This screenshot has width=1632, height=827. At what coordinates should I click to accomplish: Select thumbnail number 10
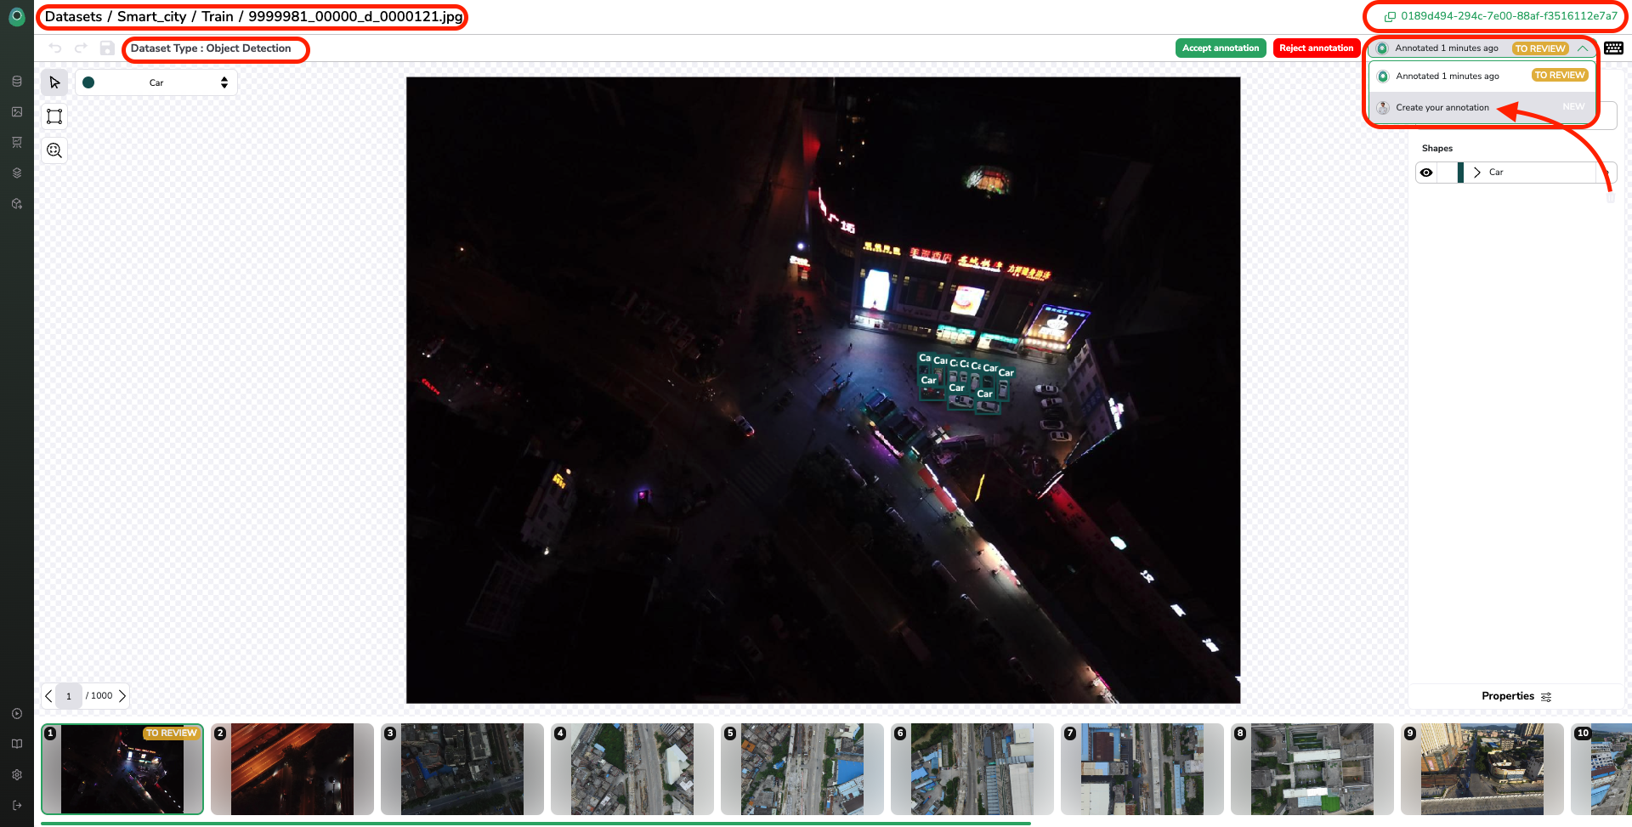coord(1601,769)
